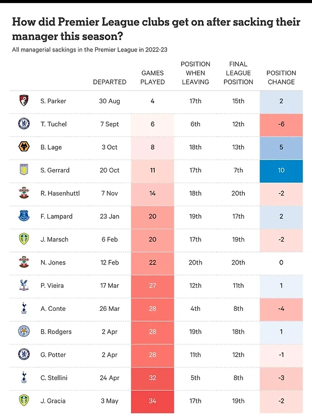This screenshot has height=420, width=312.
Task: Select the DEPARTED column header
Action: click(x=109, y=82)
